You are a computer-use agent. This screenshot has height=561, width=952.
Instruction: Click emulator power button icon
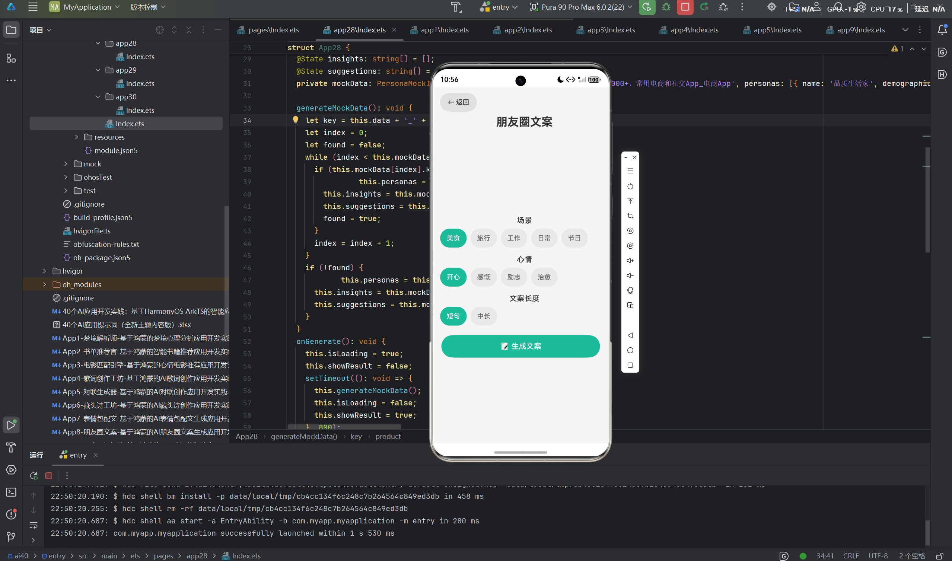coord(630,186)
